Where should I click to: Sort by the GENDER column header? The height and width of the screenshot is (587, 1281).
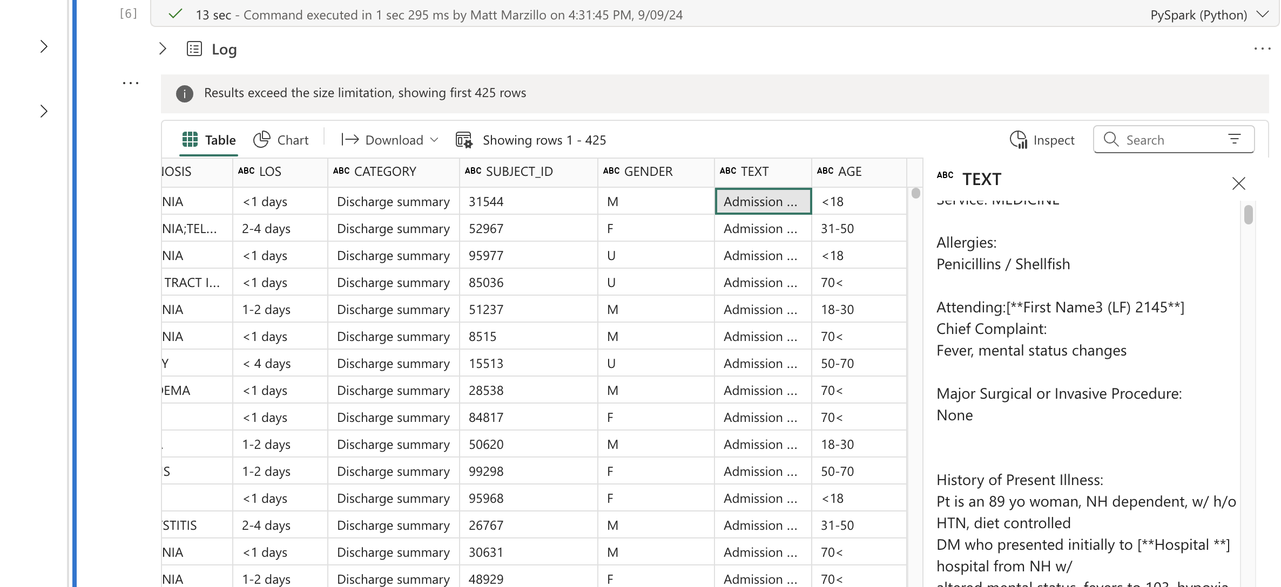click(648, 172)
